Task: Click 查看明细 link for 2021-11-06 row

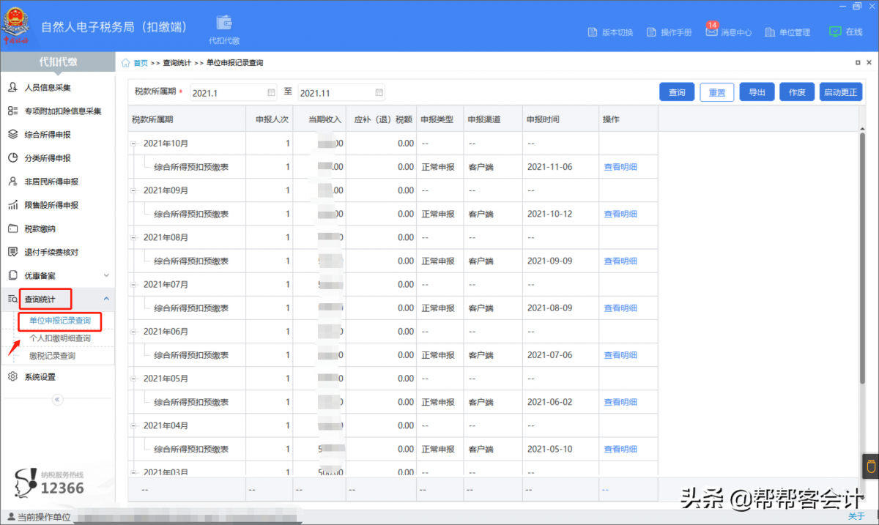Action: tap(620, 167)
